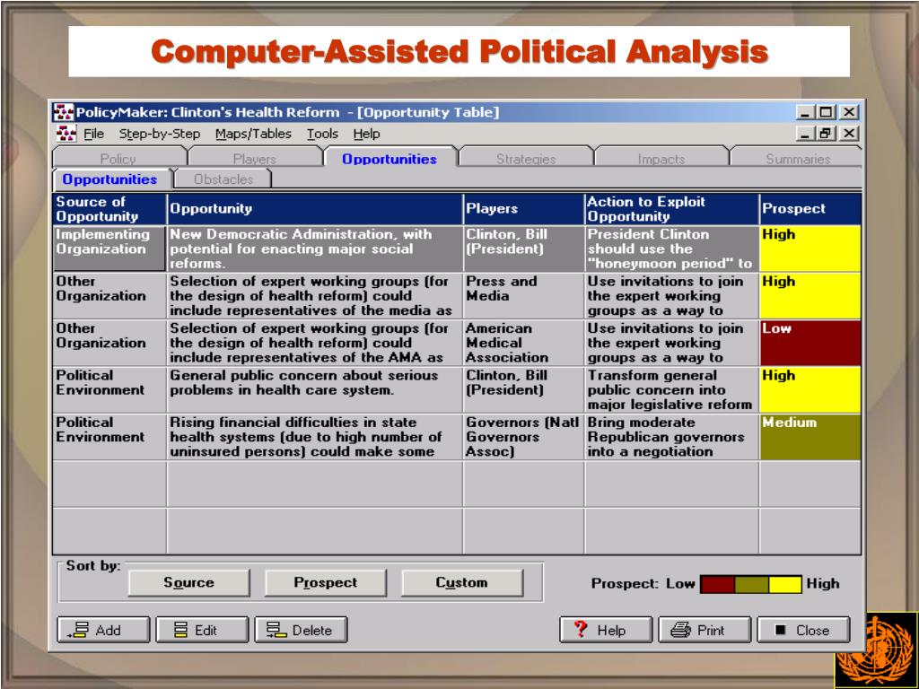Sort the table using Custom order
919x689 pixels.
[462, 582]
